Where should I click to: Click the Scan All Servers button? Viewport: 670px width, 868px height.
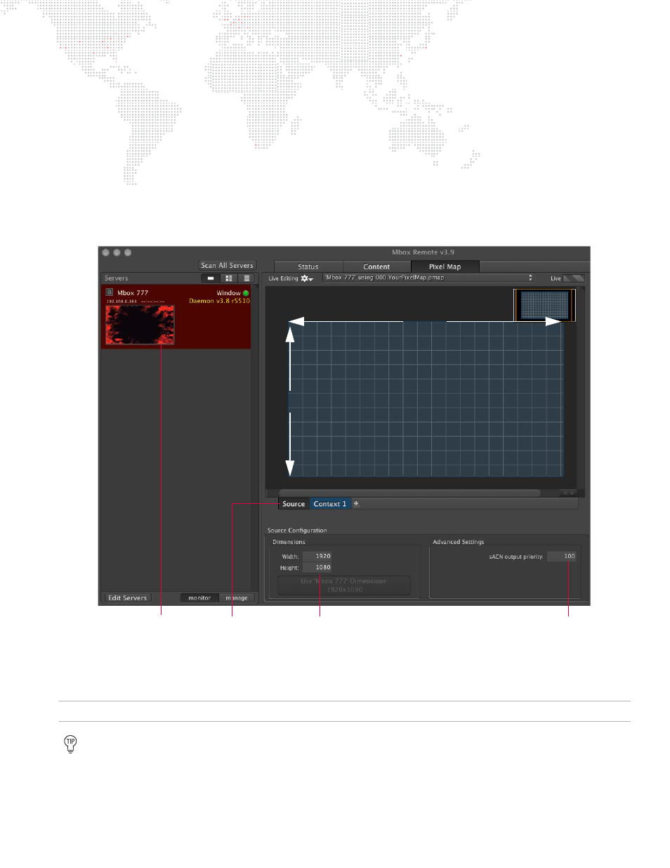click(x=228, y=266)
